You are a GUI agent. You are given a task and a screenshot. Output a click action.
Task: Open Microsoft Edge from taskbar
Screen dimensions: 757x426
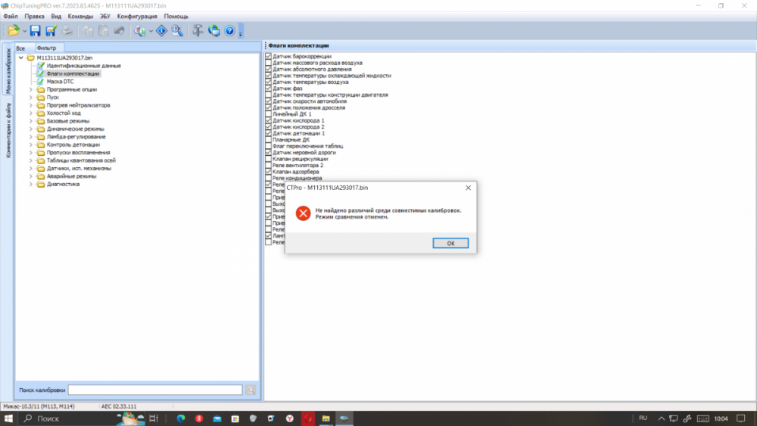click(x=181, y=418)
